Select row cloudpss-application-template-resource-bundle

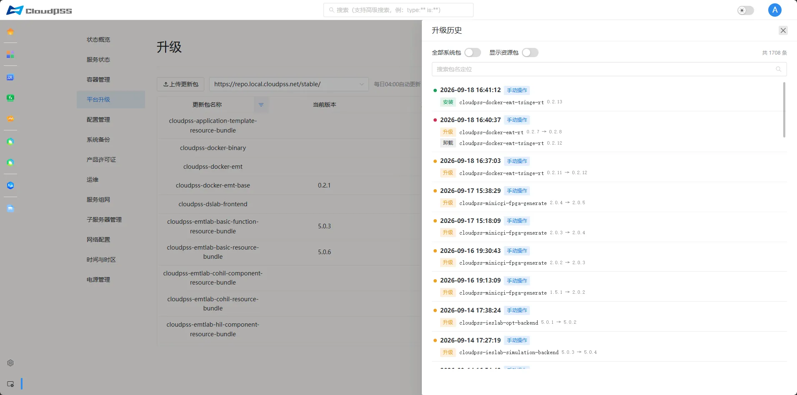(289, 125)
